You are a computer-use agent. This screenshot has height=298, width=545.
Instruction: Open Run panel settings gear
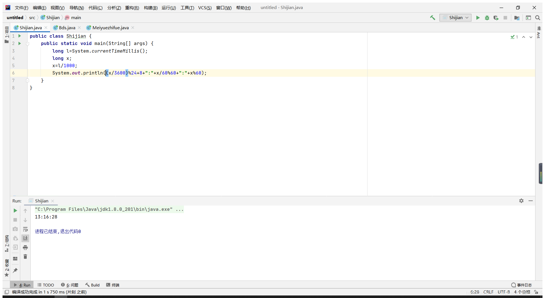(x=521, y=201)
